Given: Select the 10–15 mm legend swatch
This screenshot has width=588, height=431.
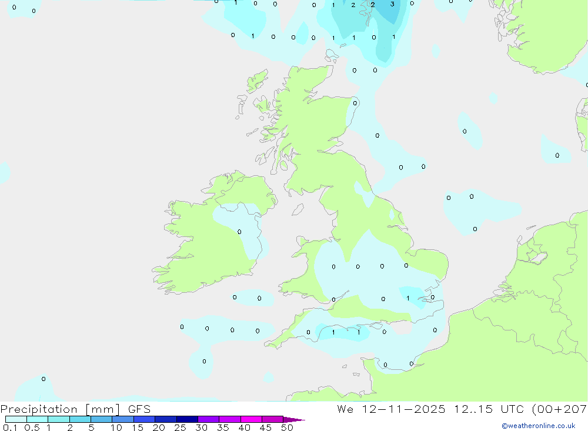Looking at the screenshot, I should click(123, 419).
